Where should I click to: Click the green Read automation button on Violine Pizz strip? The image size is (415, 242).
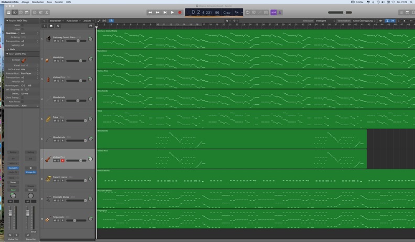(13, 190)
